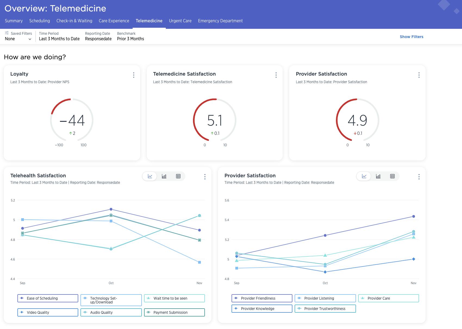Show Telehealth Satisfaction data as table
462x329 pixels.
click(178, 176)
